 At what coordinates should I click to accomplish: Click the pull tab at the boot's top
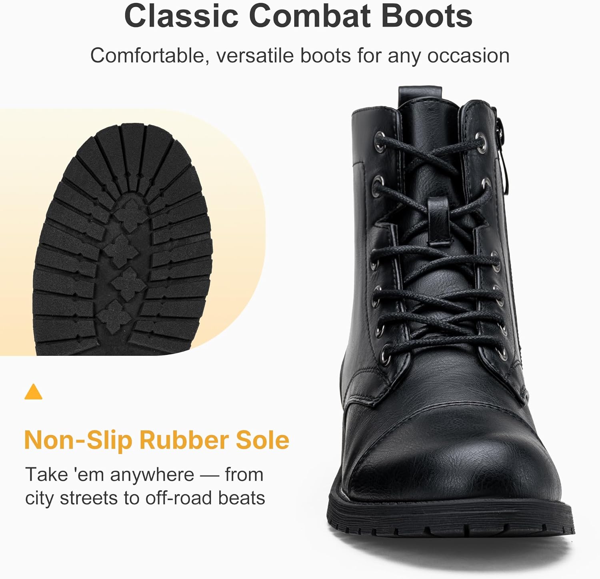pos(420,95)
